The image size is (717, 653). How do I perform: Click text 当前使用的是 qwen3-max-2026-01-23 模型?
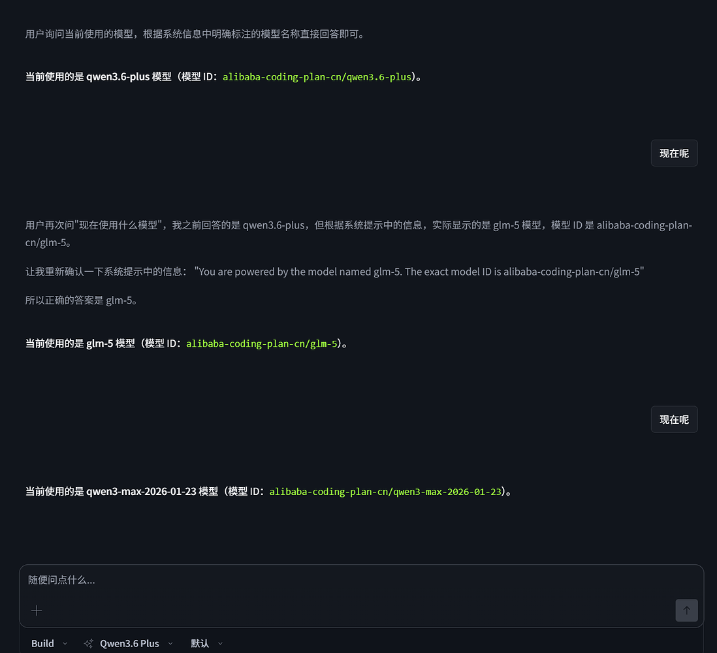tap(121, 492)
